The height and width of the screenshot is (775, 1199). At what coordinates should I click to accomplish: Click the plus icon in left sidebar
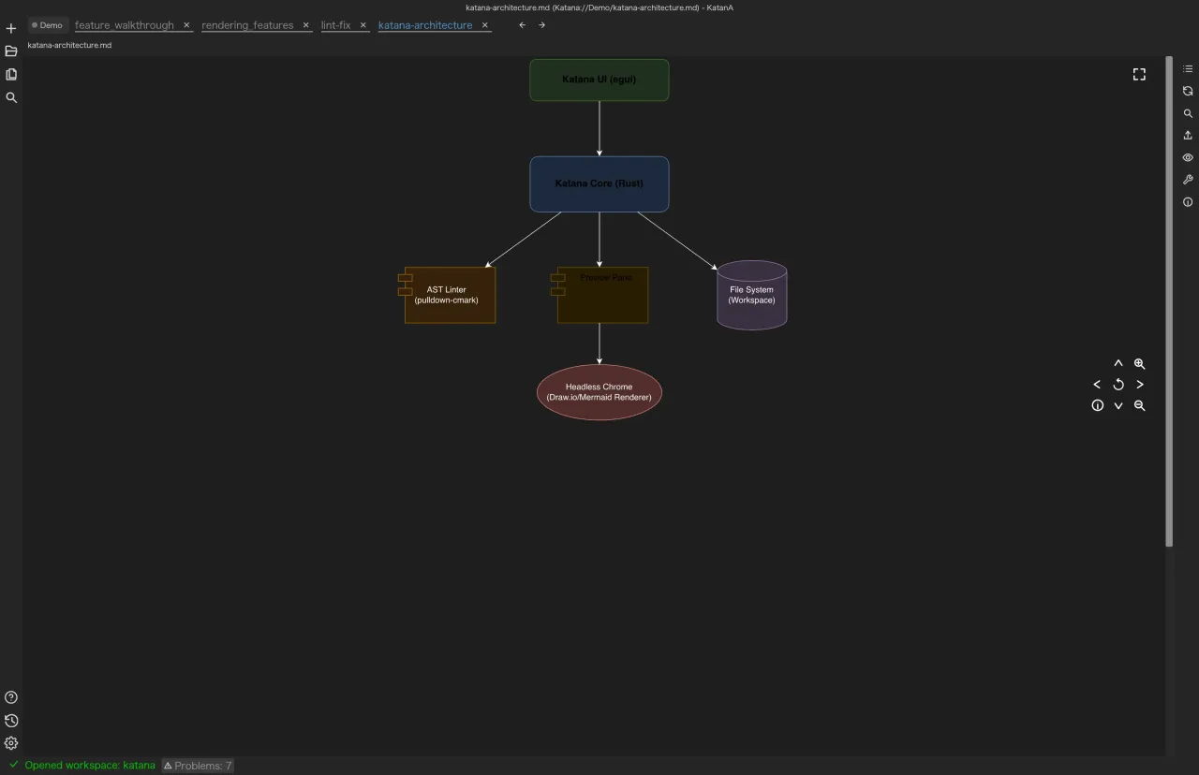click(x=11, y=29)
